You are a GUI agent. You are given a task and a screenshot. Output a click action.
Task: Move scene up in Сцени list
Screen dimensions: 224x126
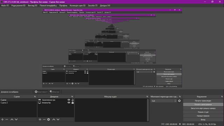[12, 119]
